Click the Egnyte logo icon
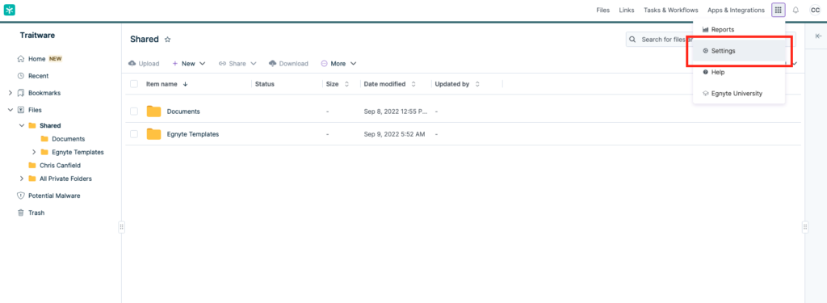827x303 pixels. pyautogui.click(x=10, y=10)
